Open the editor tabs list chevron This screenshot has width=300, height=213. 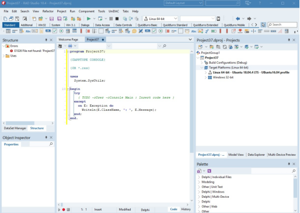click(x=190, y=40)
